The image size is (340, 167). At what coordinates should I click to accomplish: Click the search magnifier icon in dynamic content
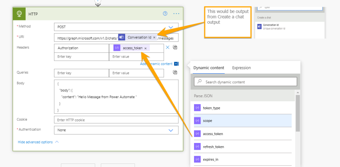click(200, 81)
